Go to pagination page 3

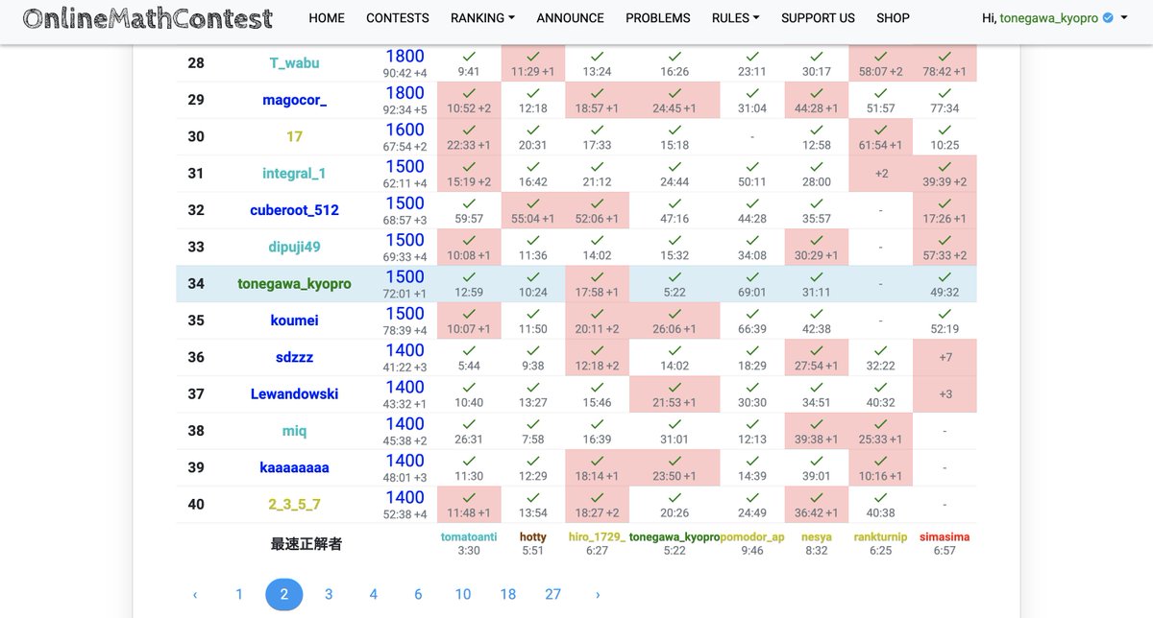[x=329, y=595]
